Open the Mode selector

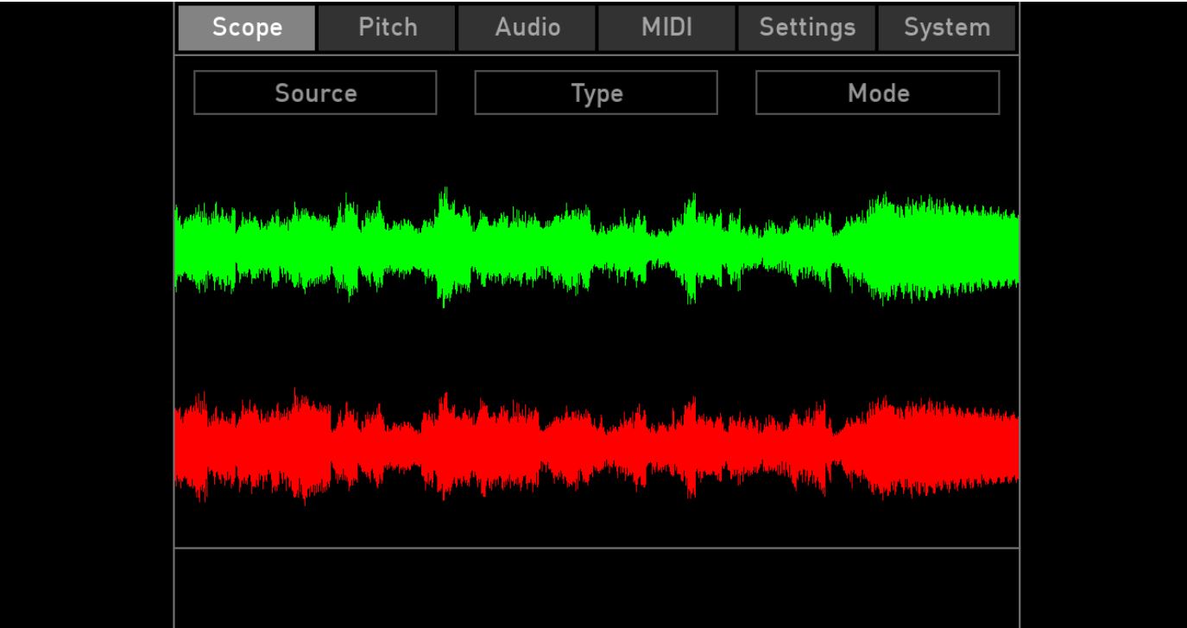click(x=877, y=92)
